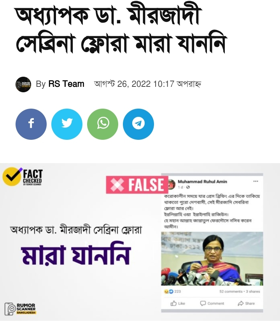The height and width of the screenshot is (322, 280).
Task: Share article via Facebook round button
Action: point(31,124)
